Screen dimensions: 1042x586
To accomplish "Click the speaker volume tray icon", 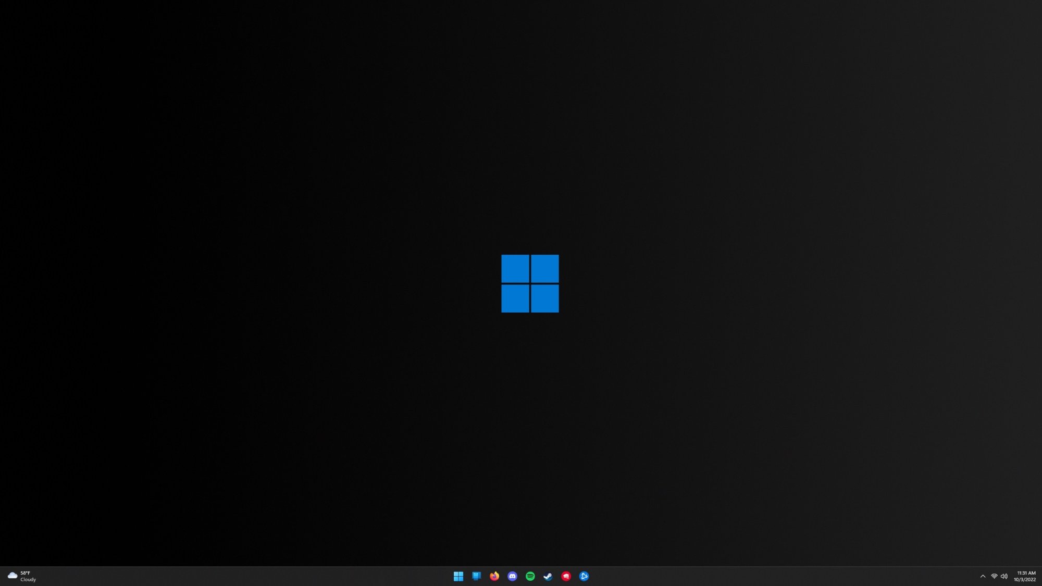I will point(1004,576).
